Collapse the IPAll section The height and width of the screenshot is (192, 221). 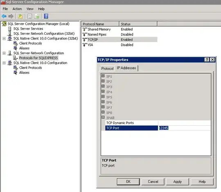coord(103,117)
